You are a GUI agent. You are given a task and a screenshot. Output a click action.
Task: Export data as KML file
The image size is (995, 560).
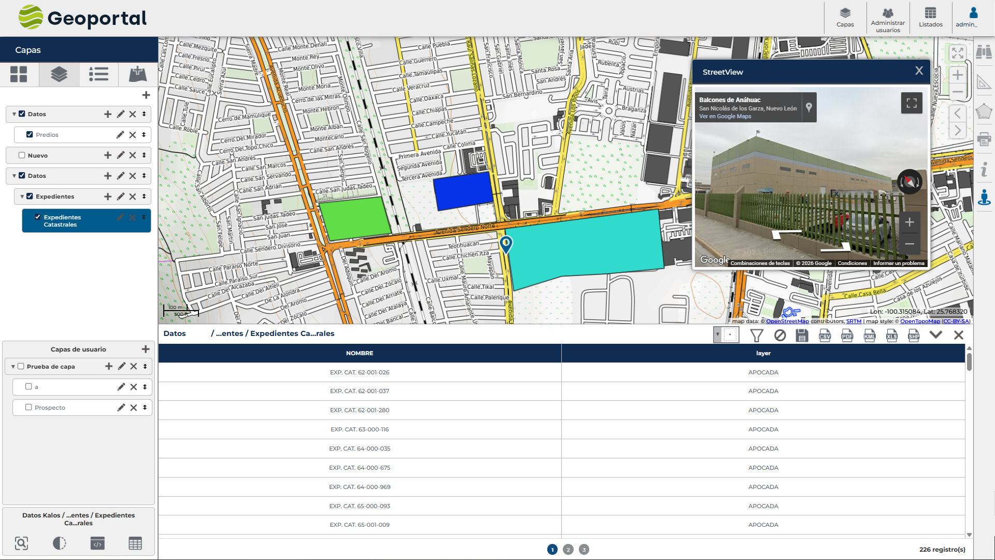(x=870, y=335)
